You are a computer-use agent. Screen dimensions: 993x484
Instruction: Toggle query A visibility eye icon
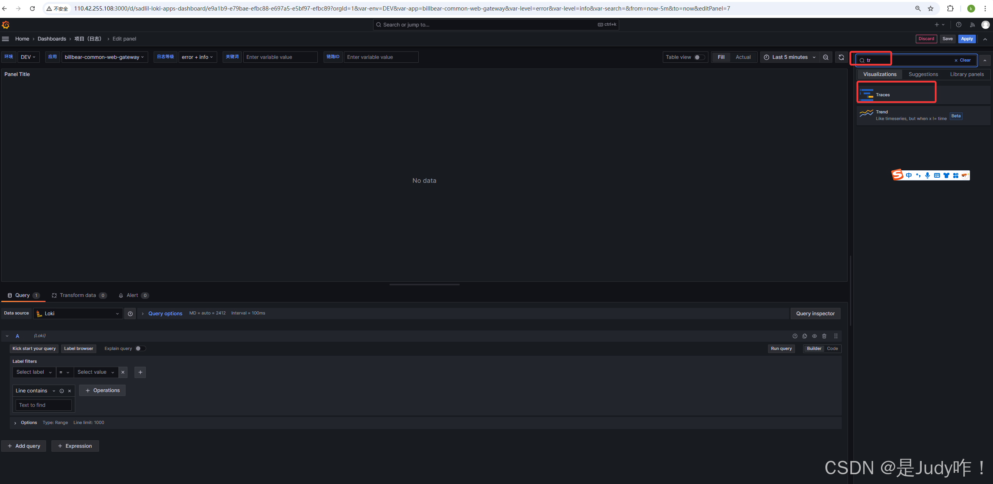[814, 336]
